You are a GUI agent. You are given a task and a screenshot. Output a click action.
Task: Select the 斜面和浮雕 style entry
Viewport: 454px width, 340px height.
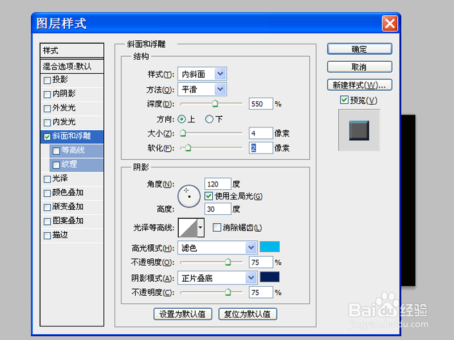(x=72, y=137)
